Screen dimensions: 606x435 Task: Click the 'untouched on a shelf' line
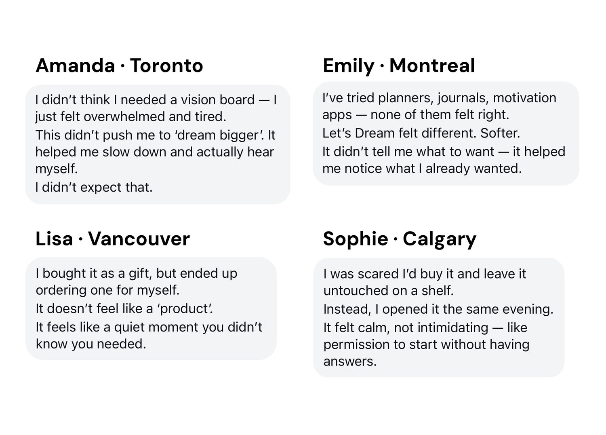point(388,291)
